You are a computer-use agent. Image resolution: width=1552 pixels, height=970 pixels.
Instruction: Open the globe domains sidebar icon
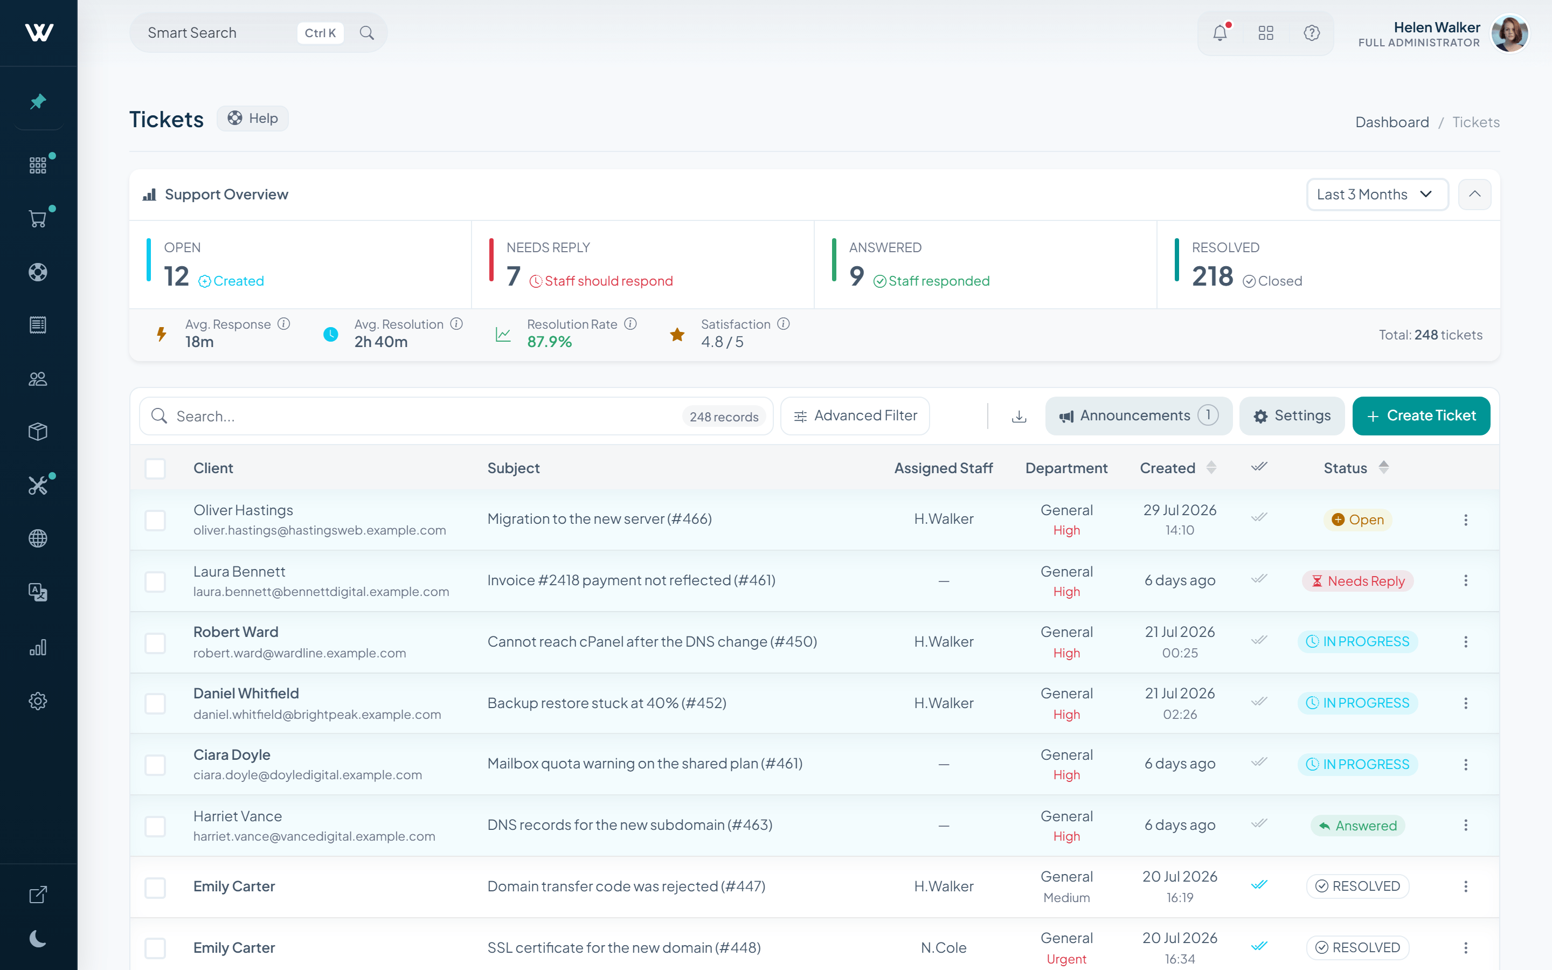(x=38, y=538)
